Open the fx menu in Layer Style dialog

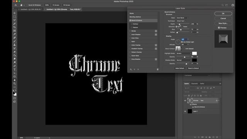pos(131,69)
